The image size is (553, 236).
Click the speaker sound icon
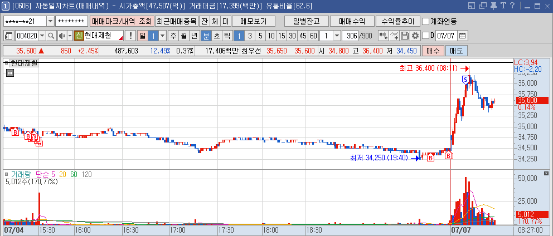(x=61, y=36)
